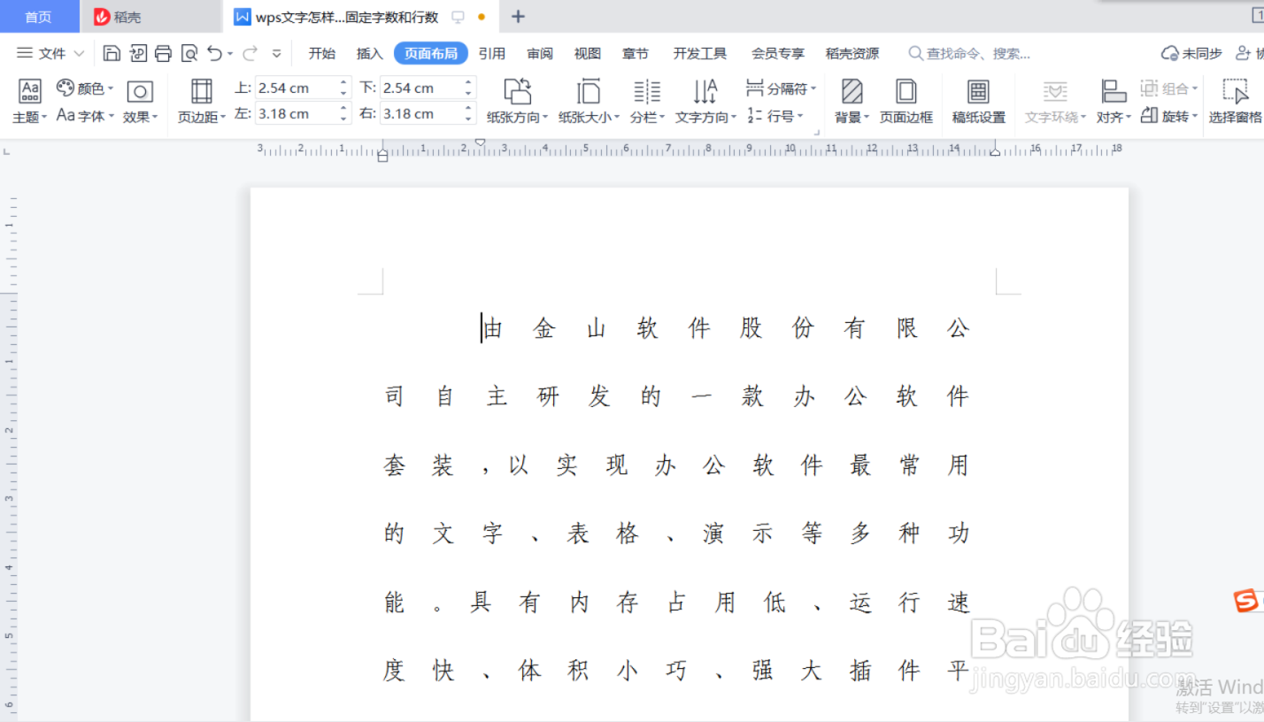Click the right indent marker on ruler
The width and height of the screenshot is (1264, 722).
tap(995, 152)
